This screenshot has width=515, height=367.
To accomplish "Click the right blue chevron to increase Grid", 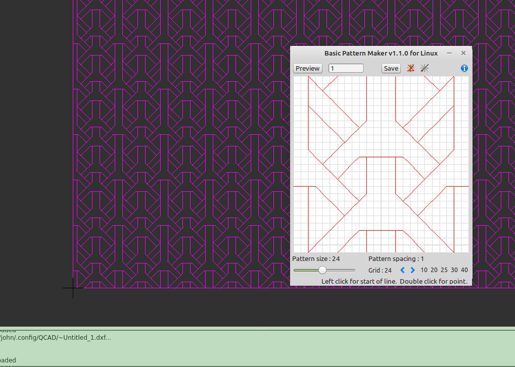I will [412, 270].
